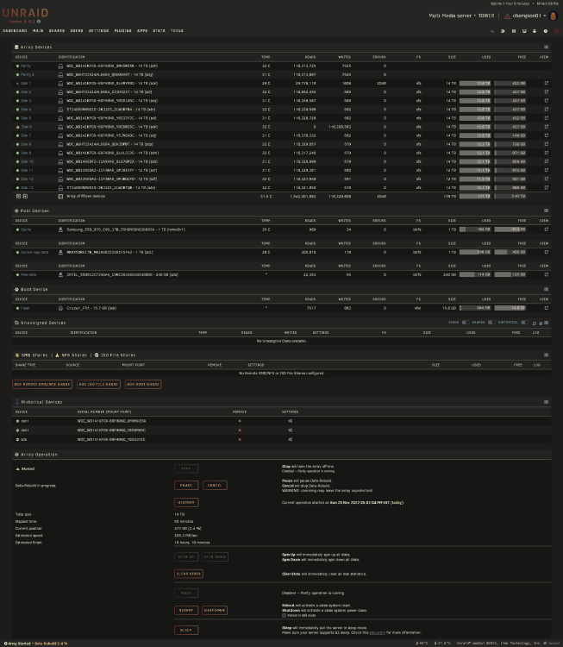This screenshot has width=563, height=647.
Task: Open the Users menu item
Action: (77, 30)
